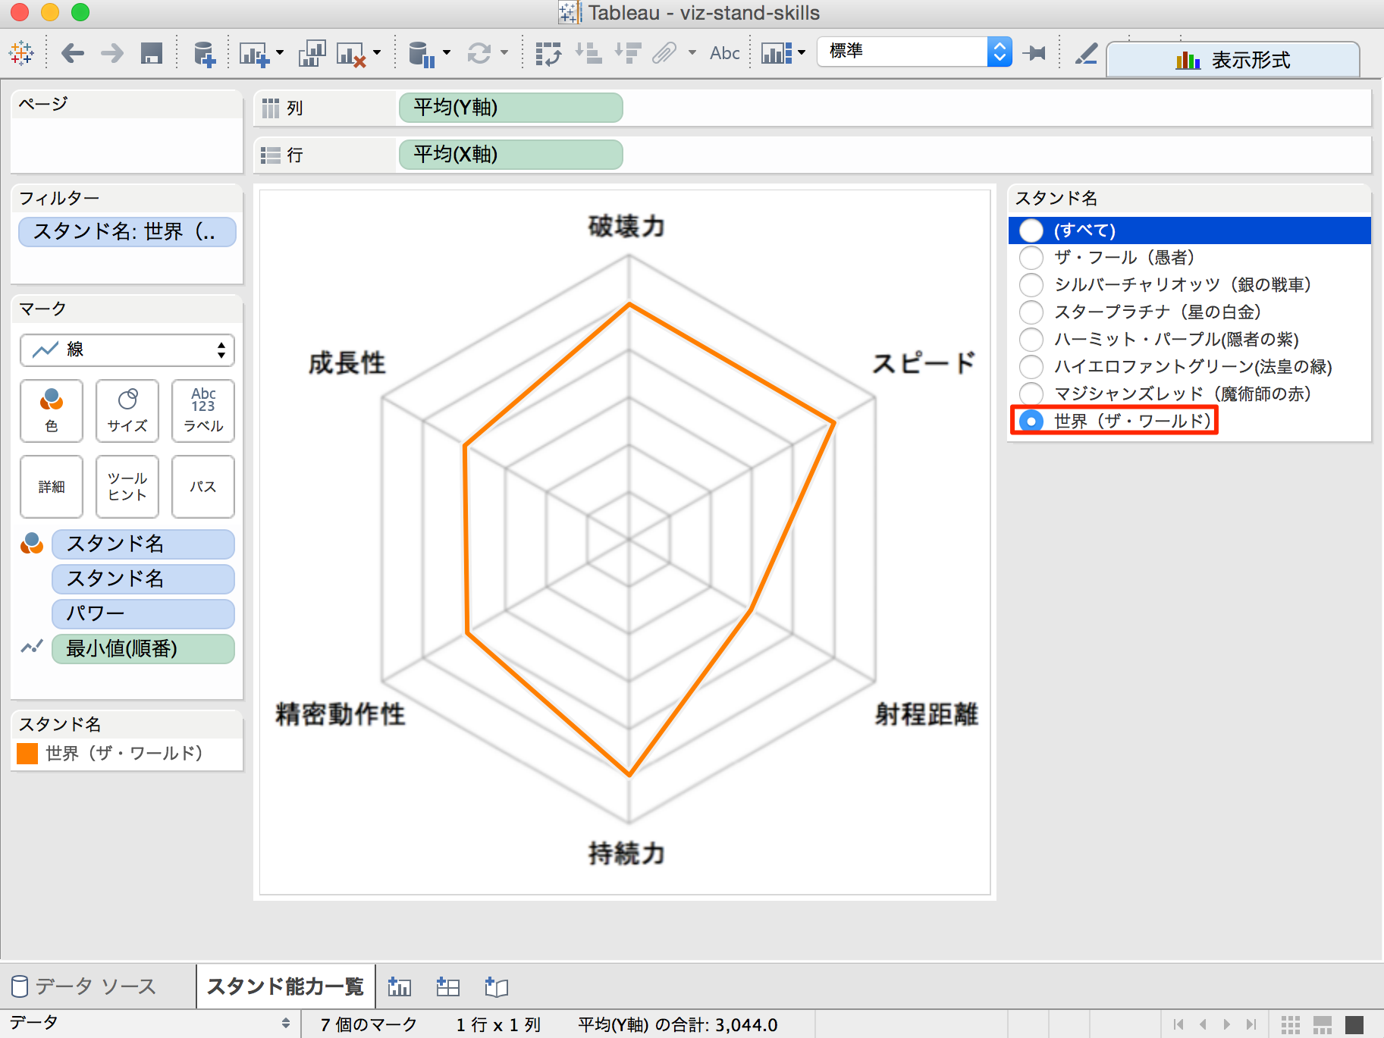Expand the pause updates dropdown arrow
The height and width of the screenshot is (1038, 1384).
[x=447, y=53]
